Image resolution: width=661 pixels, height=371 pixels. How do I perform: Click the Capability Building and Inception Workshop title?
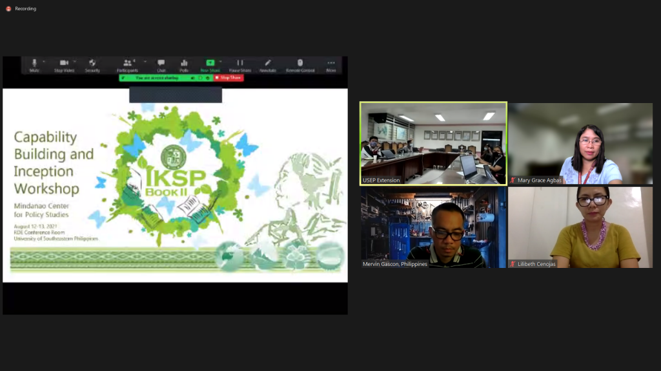point(54,162)
